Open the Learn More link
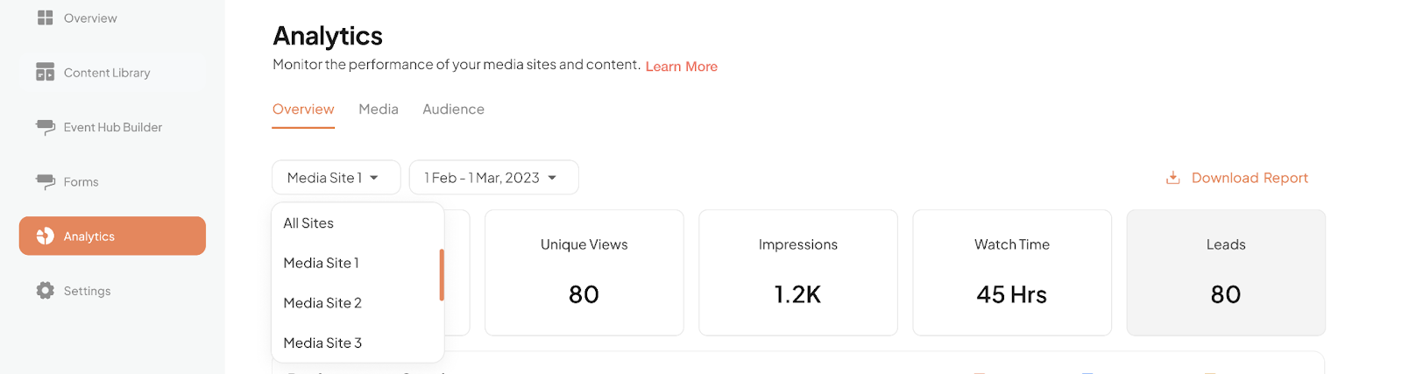Viewport: 1402px width, 374px height. 682,67
